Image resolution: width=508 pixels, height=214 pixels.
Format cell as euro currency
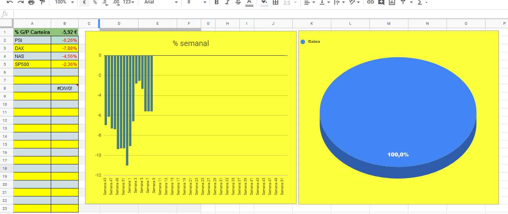(84, 2)
